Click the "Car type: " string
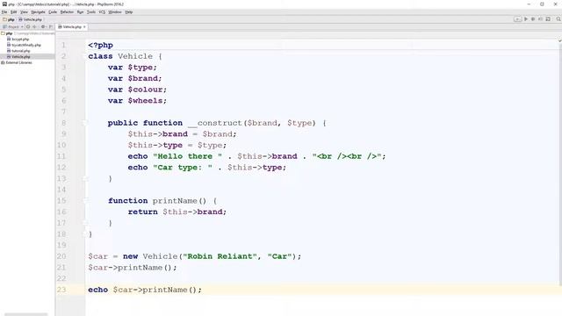The image size is (562, 316). [183, 168]
